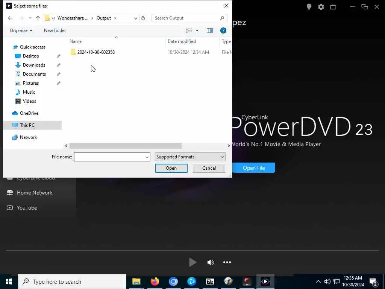Image resolution: width=385 pixels, height=289 pixels.
Task: Open PowerDVD more options ellipsis
Action: [x=227, y=262]
